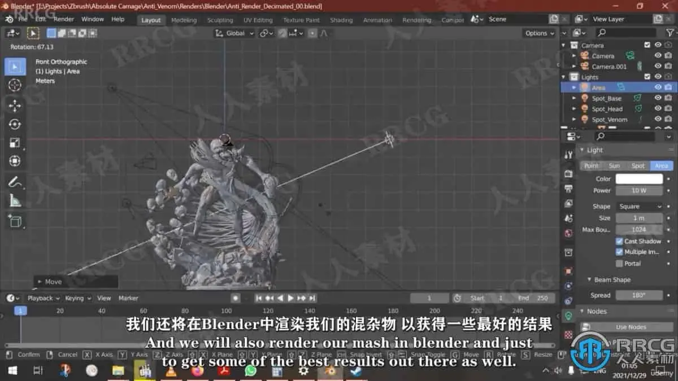The height and width of the screenshot is (381, 678).
Task: Select the Select Box tool
Action: click(x=15, y=67)
